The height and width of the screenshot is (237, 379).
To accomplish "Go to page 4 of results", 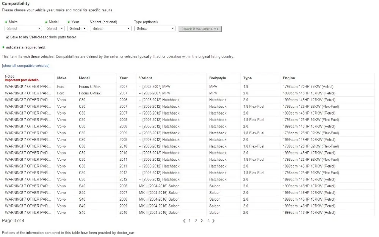I will click(x=208, y=221).
